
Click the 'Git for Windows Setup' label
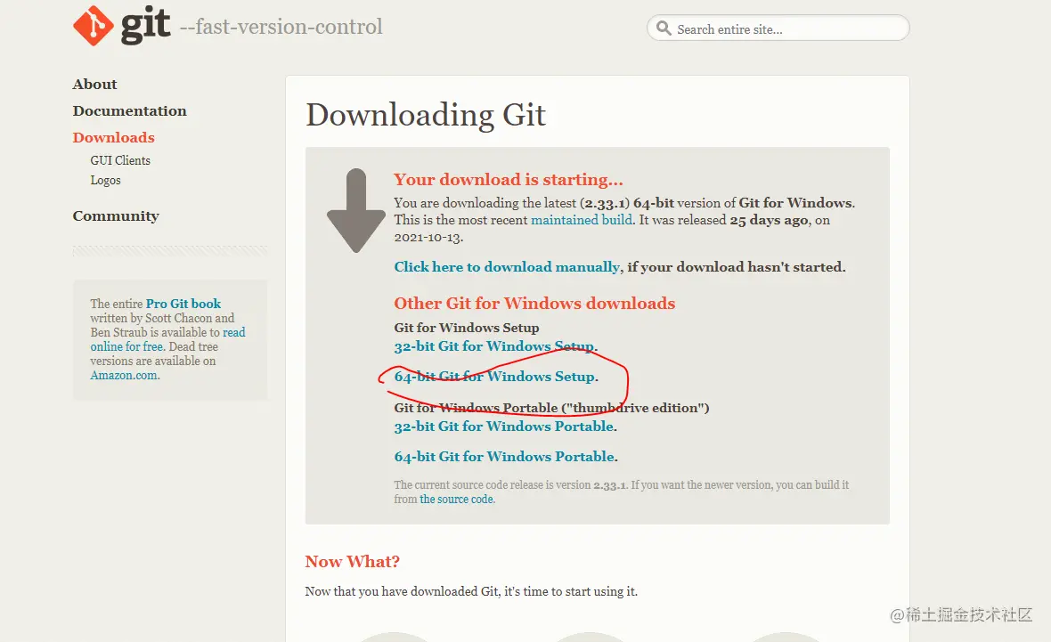(467, 328)
